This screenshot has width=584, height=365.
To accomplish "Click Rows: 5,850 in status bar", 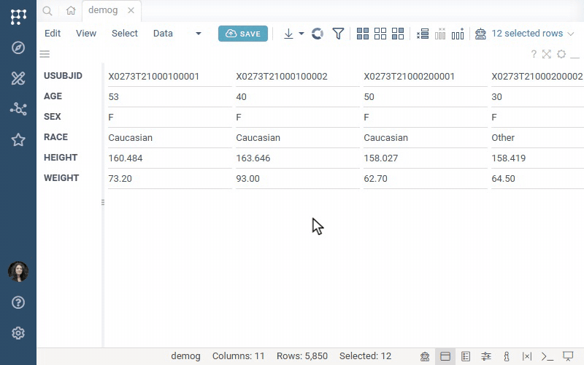I will (302, 356).
